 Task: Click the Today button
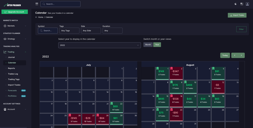(225, 55)
